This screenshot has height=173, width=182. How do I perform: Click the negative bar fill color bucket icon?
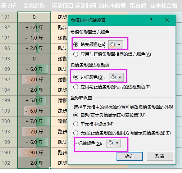point(113,45)
